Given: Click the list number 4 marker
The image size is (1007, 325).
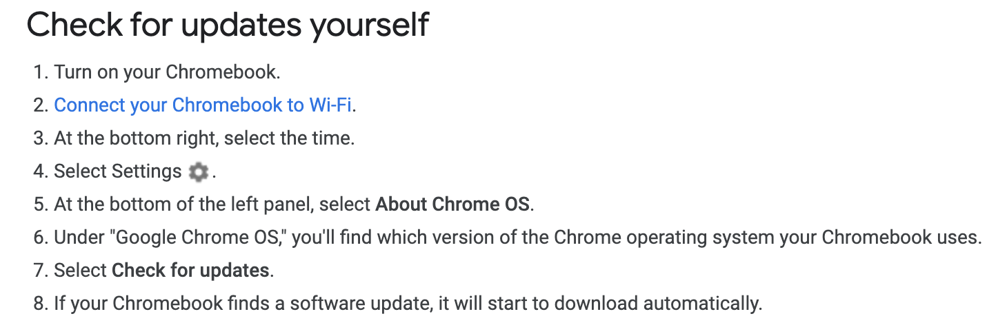Looking at the screenshot, I should (x=39, y=171).
